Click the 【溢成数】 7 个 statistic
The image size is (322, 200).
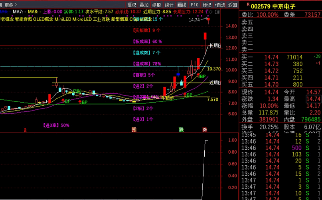146,53
